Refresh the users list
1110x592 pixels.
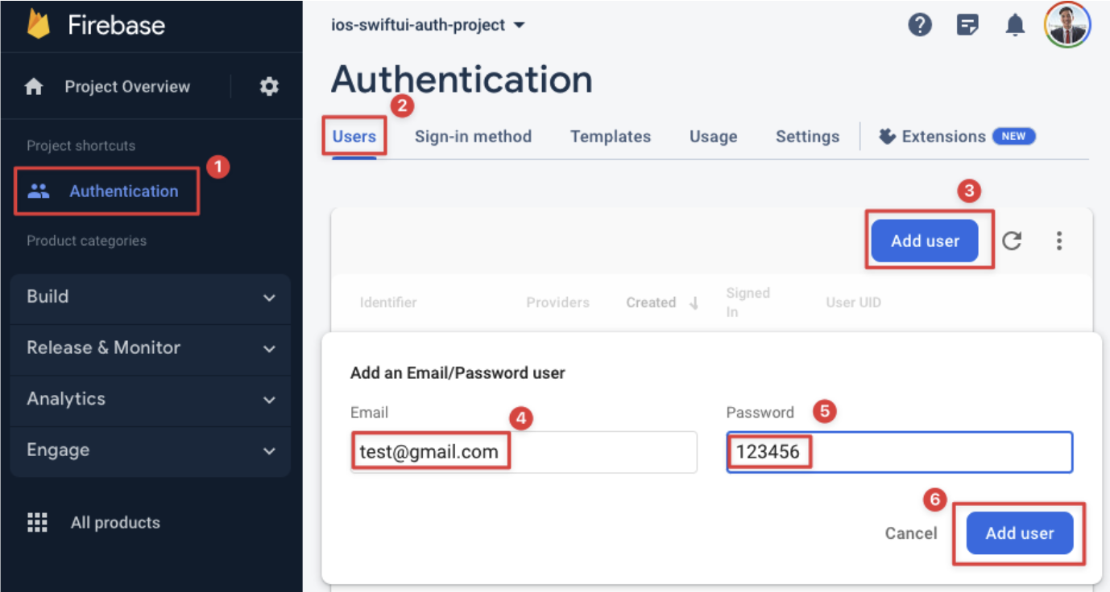[1012, 240]
